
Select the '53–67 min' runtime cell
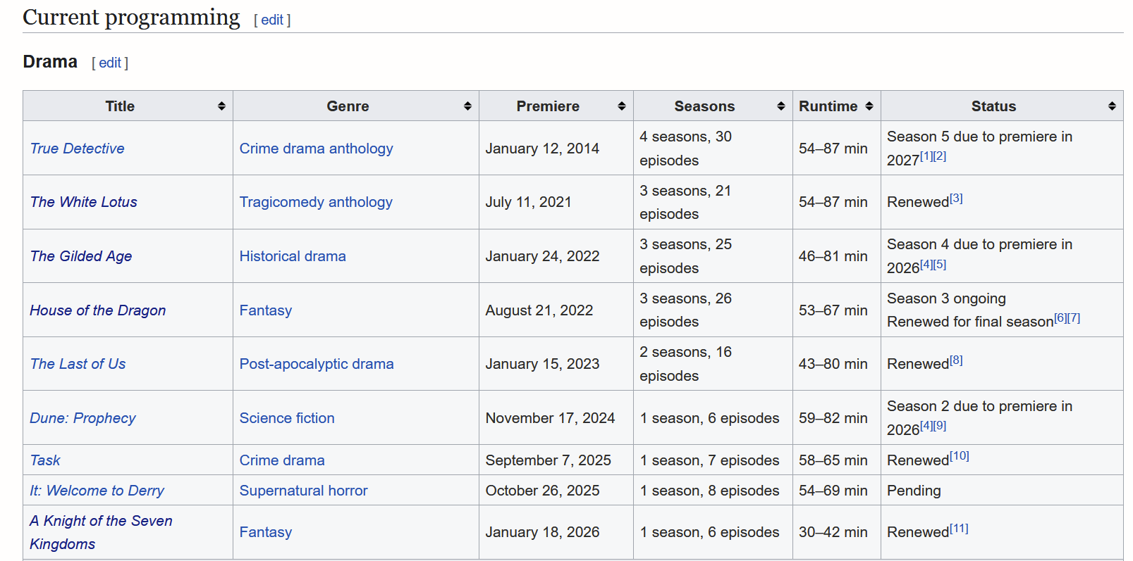tap(837, 310)
